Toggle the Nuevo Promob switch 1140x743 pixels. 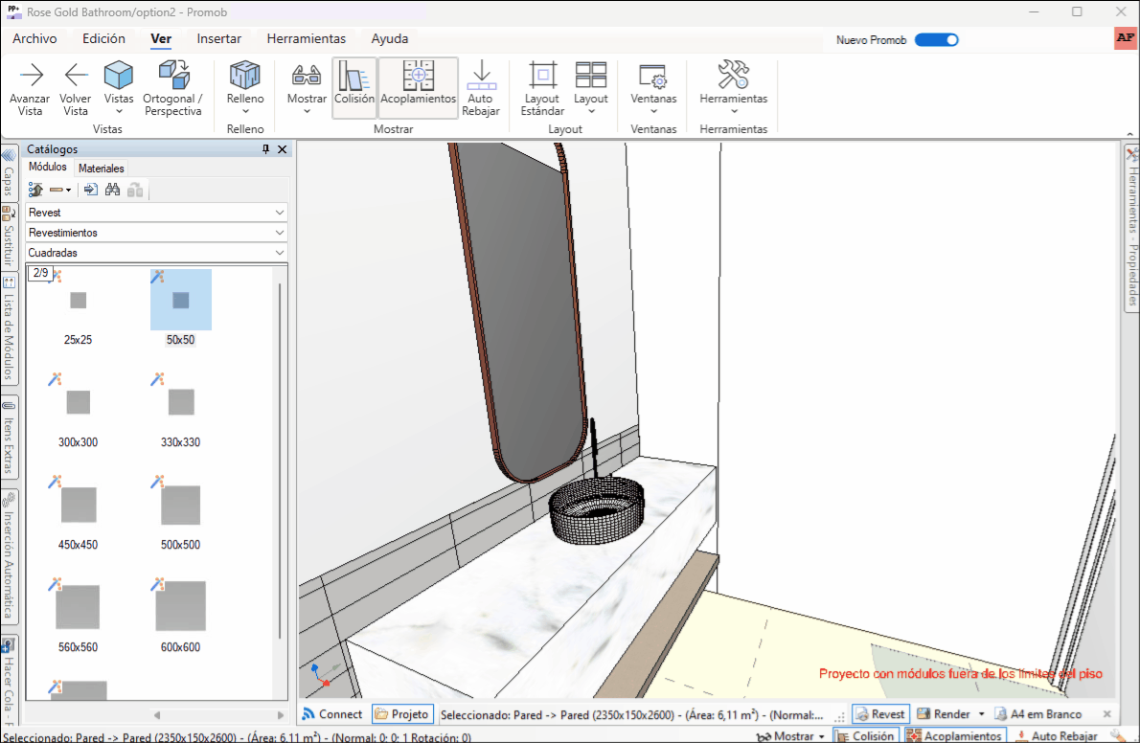point(937,40)
